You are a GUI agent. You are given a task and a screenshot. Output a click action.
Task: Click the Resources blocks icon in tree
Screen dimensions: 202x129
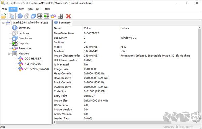click(x=15, y=48)
